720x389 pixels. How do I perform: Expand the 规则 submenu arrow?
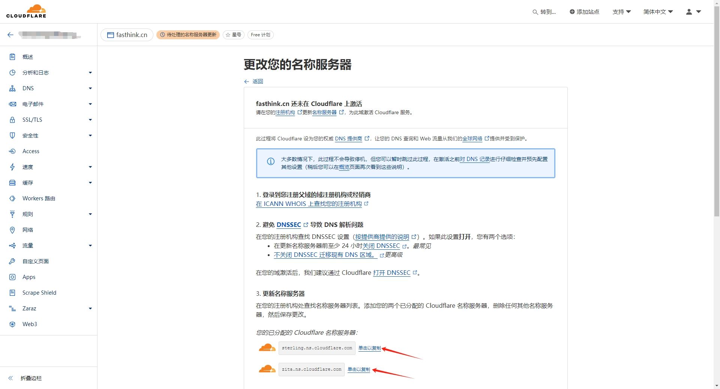tap(90, 214)
